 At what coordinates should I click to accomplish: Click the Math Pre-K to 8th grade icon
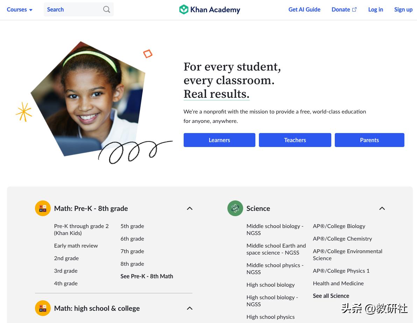43,208
